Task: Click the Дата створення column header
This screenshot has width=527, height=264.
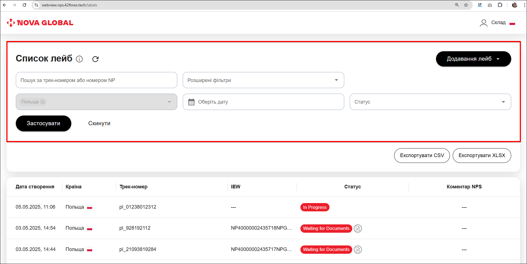Action: (x=35, y=187)
